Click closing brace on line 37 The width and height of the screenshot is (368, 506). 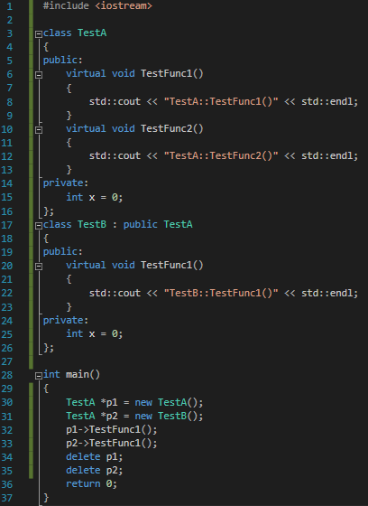pyautogui.click(x=46, y=498)
